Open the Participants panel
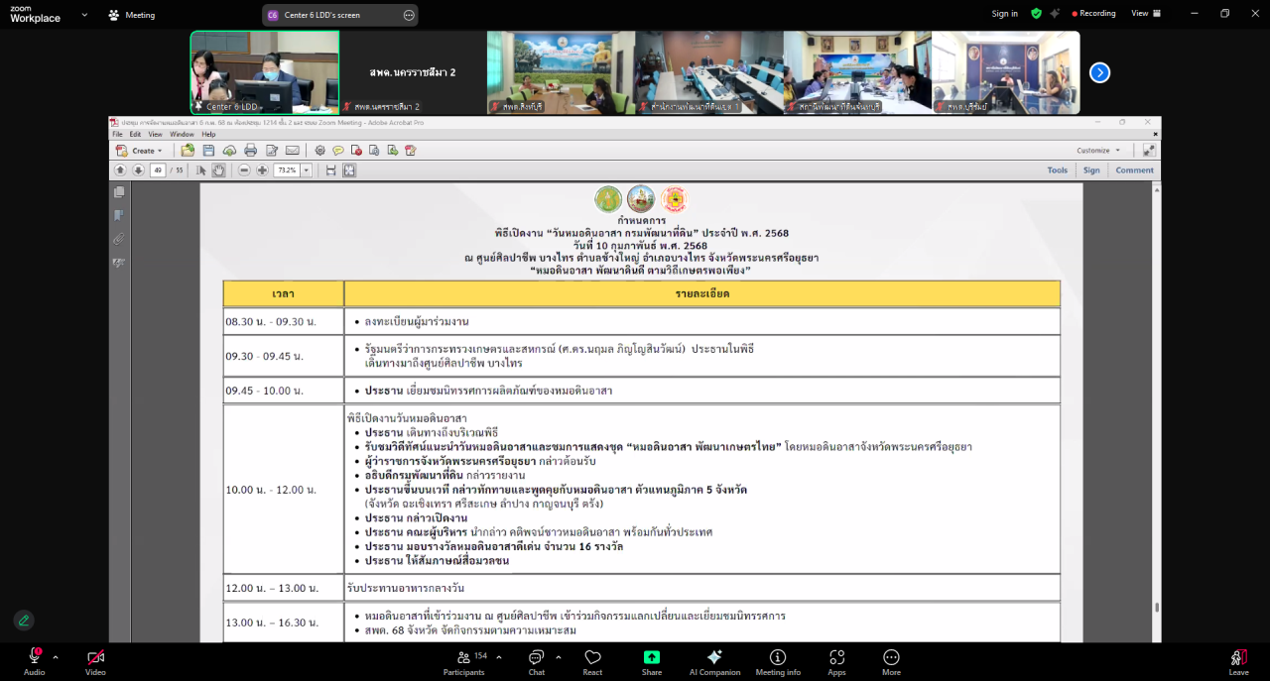 tap(463, 659)
